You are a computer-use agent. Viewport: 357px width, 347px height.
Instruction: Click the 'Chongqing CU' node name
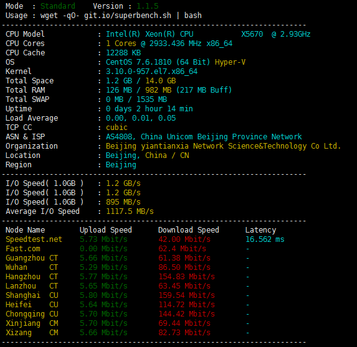(x=32, y=314)
